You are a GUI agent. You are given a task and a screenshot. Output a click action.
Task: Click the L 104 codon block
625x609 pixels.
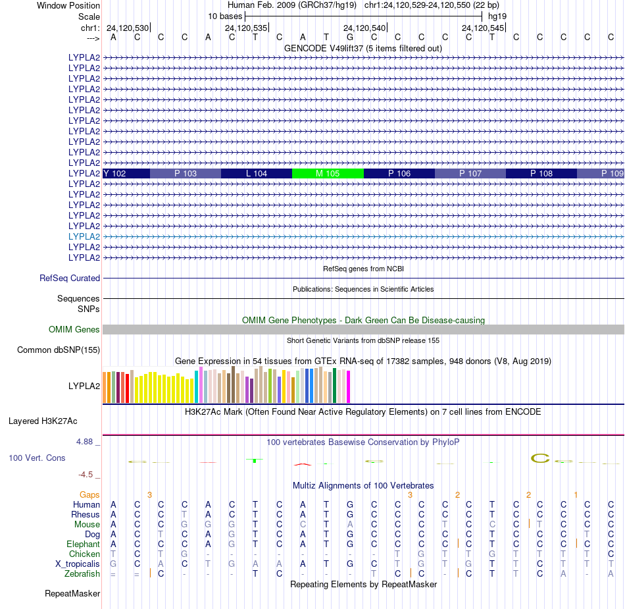tap(257, 174)
